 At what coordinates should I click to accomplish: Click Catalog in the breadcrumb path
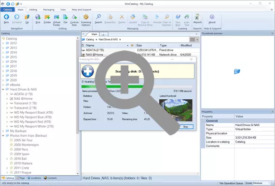coord(90,40)
